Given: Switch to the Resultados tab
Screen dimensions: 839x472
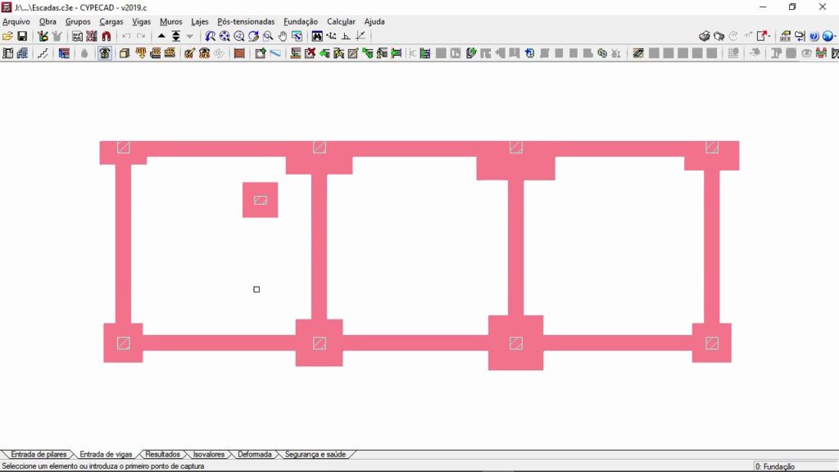Looking at the screenshot, I should [x=162, y=454].
